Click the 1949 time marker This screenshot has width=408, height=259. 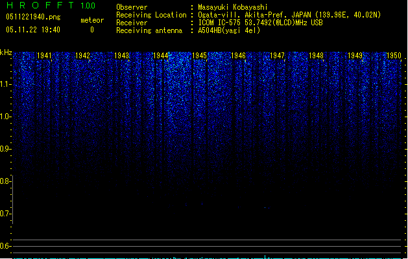point(355,56)
